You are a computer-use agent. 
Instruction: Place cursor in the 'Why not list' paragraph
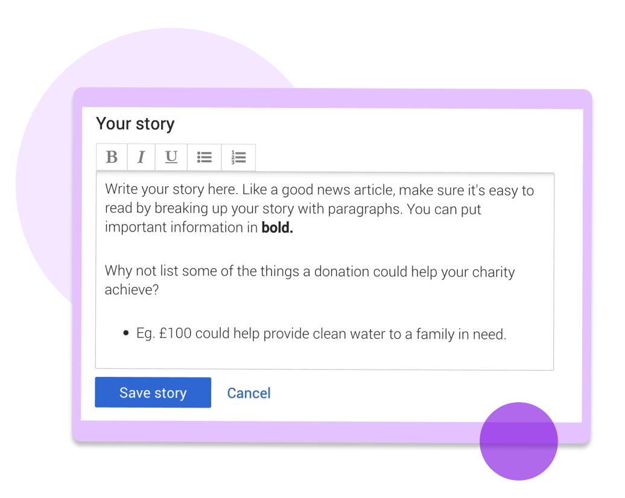tap(309, 280)
